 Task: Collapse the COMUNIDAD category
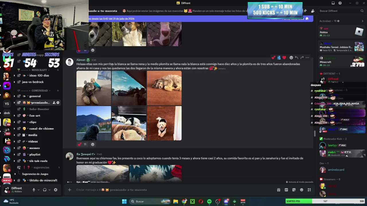click(40, 91)
